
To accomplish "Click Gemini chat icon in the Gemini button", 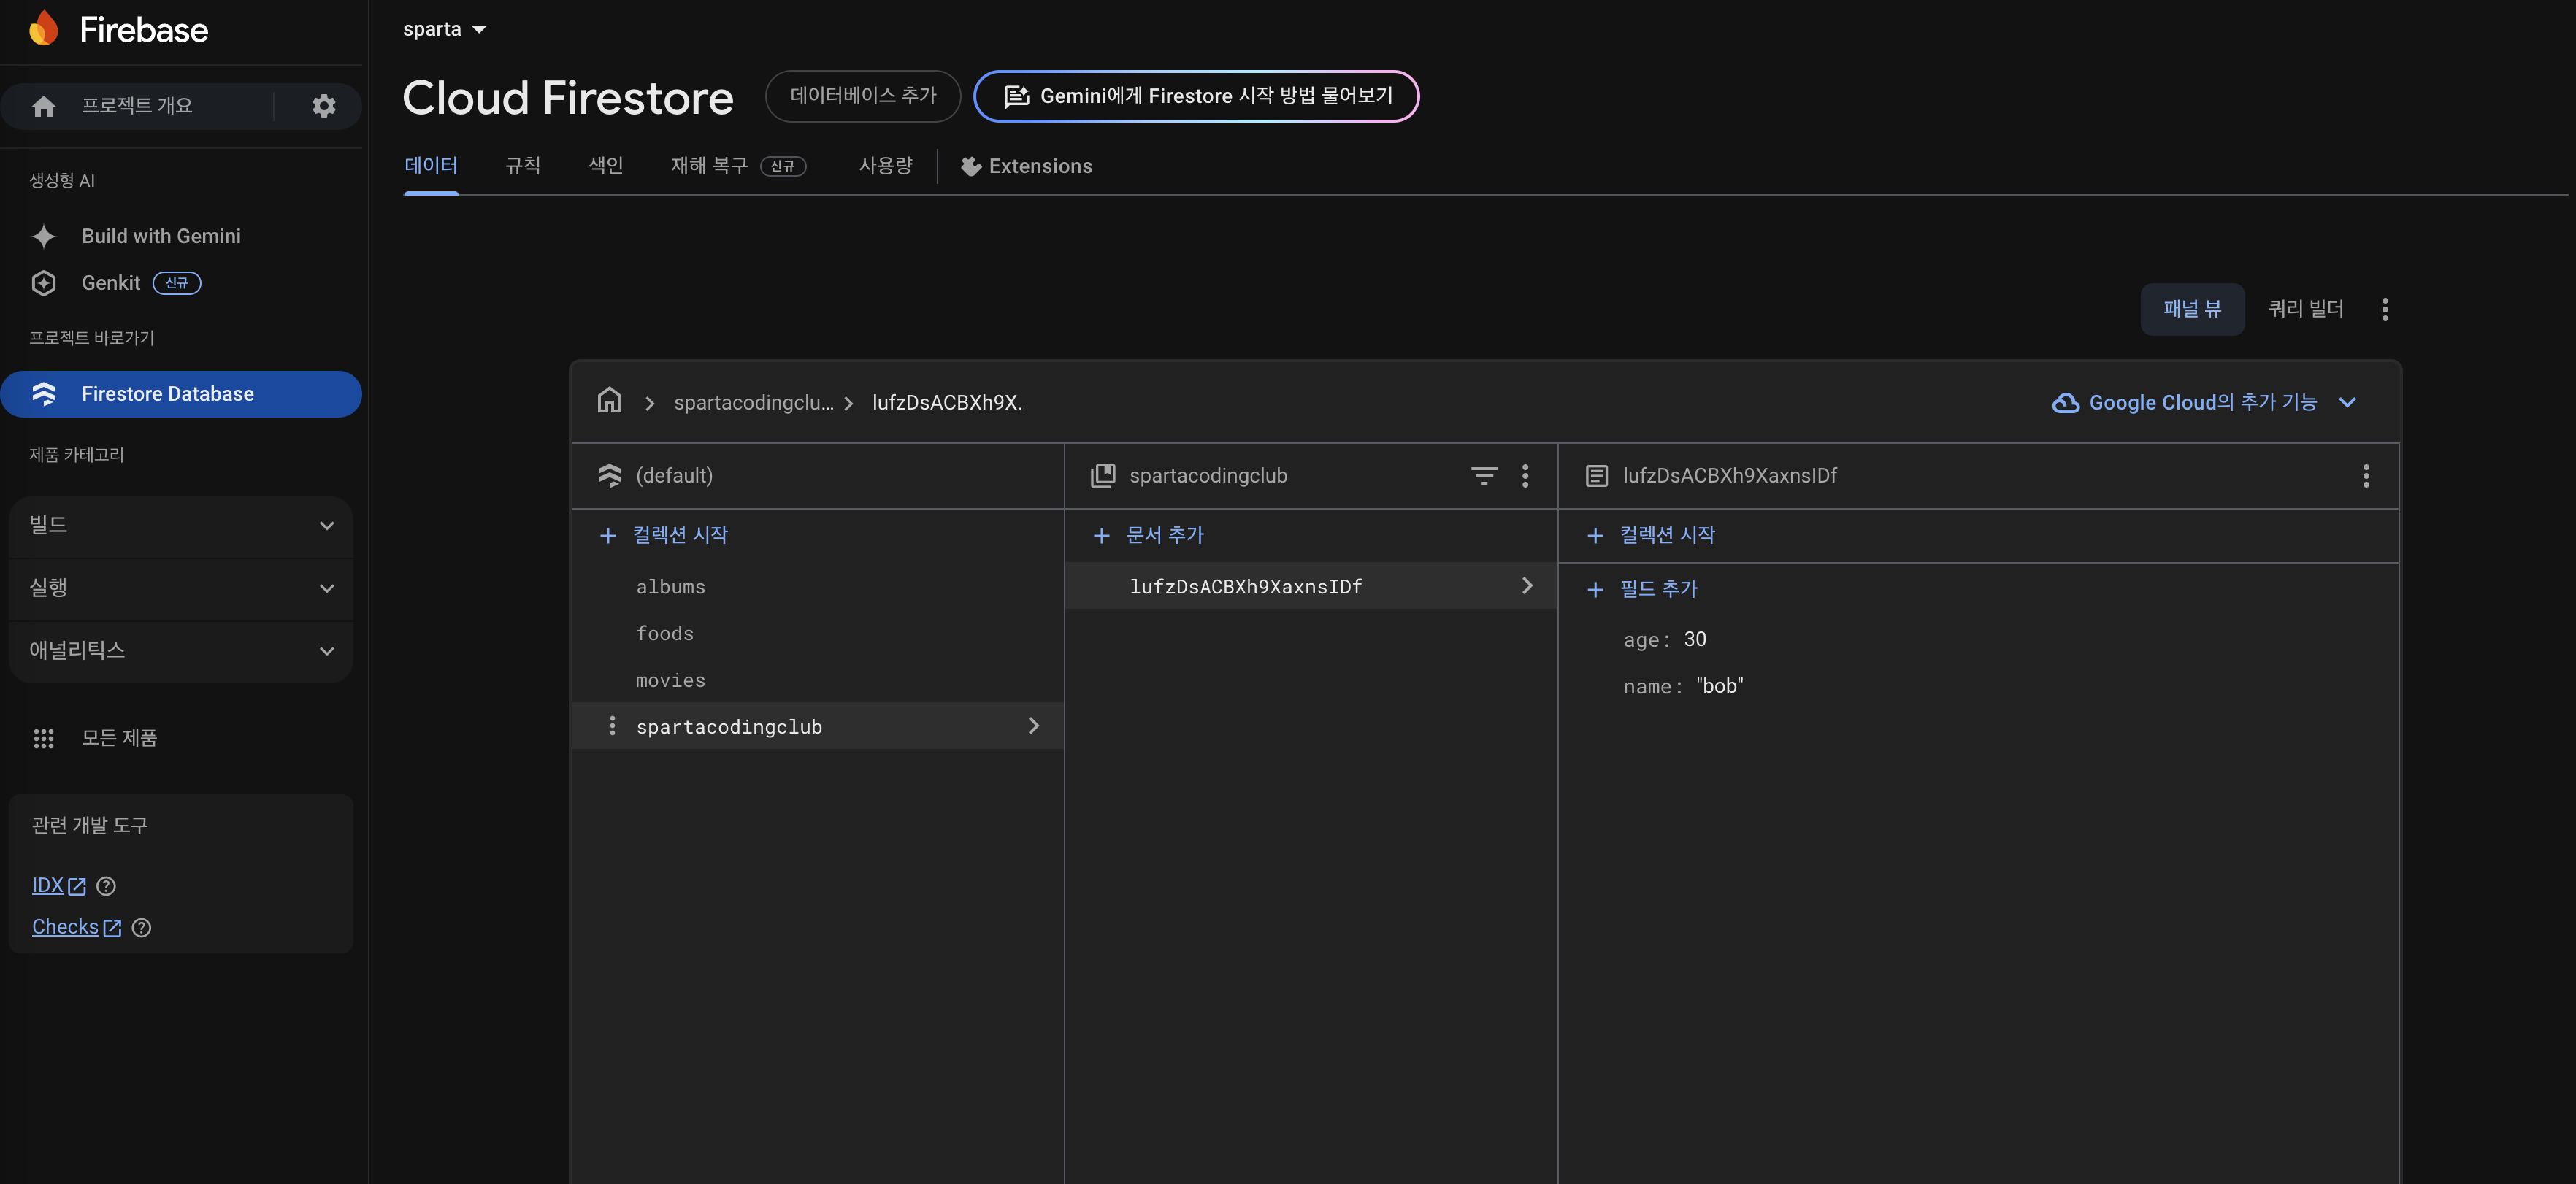I will click(1016, 96).
